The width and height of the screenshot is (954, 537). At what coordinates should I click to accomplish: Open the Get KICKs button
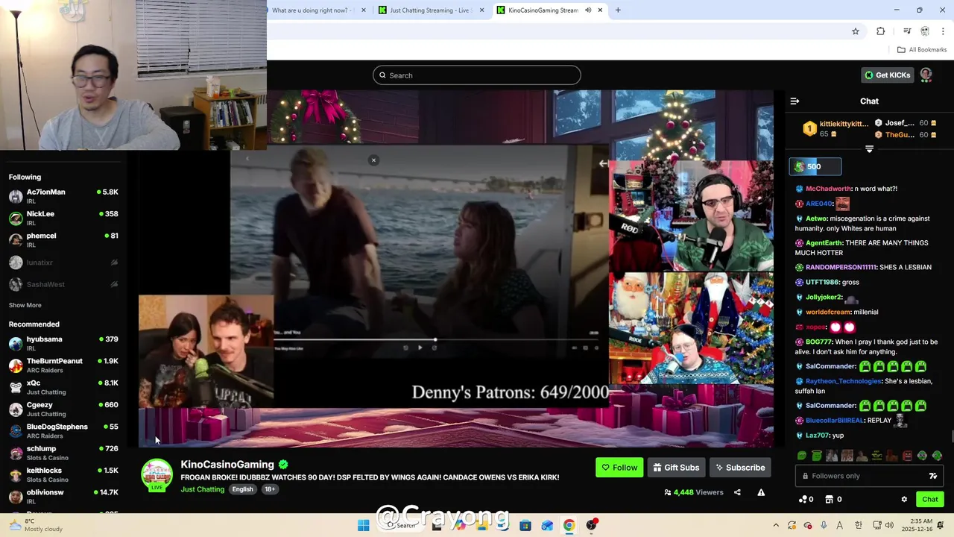887,75
